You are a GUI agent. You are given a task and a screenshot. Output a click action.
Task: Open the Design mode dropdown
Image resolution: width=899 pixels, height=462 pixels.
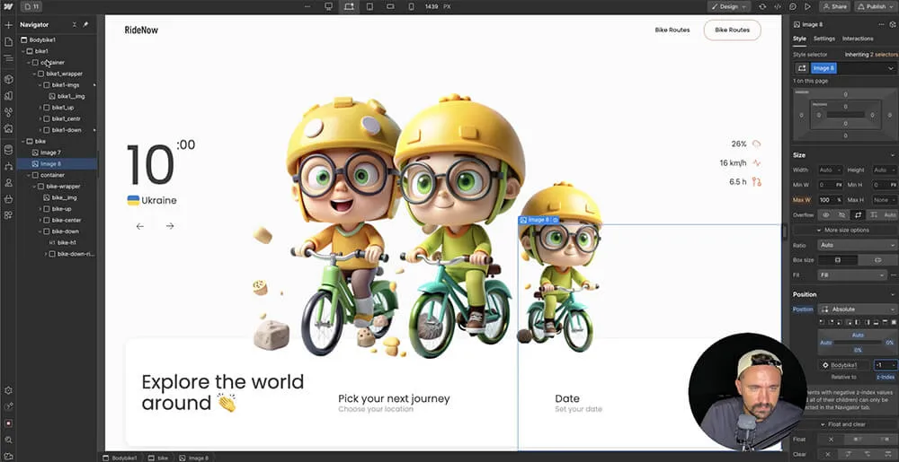tap(728, 7)
